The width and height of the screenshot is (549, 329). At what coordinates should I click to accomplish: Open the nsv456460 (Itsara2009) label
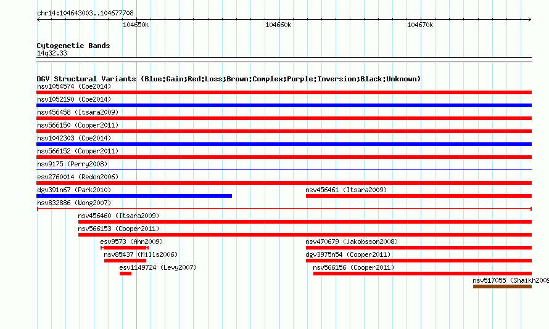pos(118,216)
